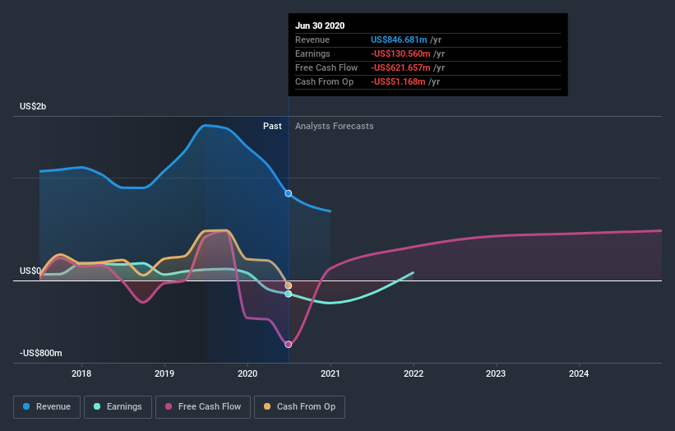Viewport: 675px width, 431px height.
Task: Click the blue dot in Revenue legend
Action: (x=26, y=406)
